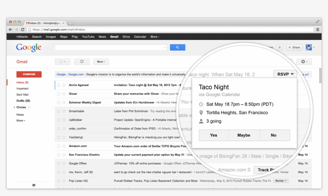Go to Images in the Google bar
The height and width of the screenshot is (196, 328).
pos(51,37)
